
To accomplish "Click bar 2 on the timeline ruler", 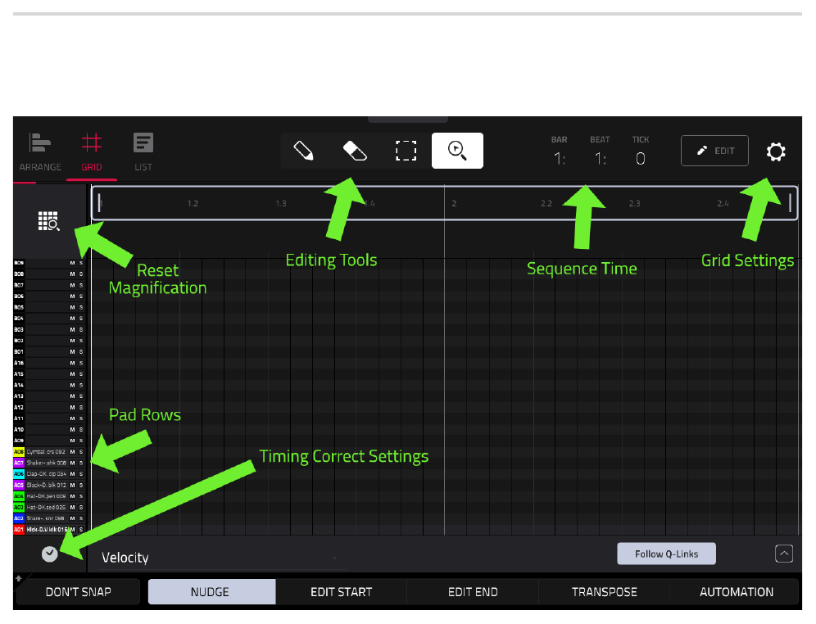I will pyautogui.click(x=454, y=203).
